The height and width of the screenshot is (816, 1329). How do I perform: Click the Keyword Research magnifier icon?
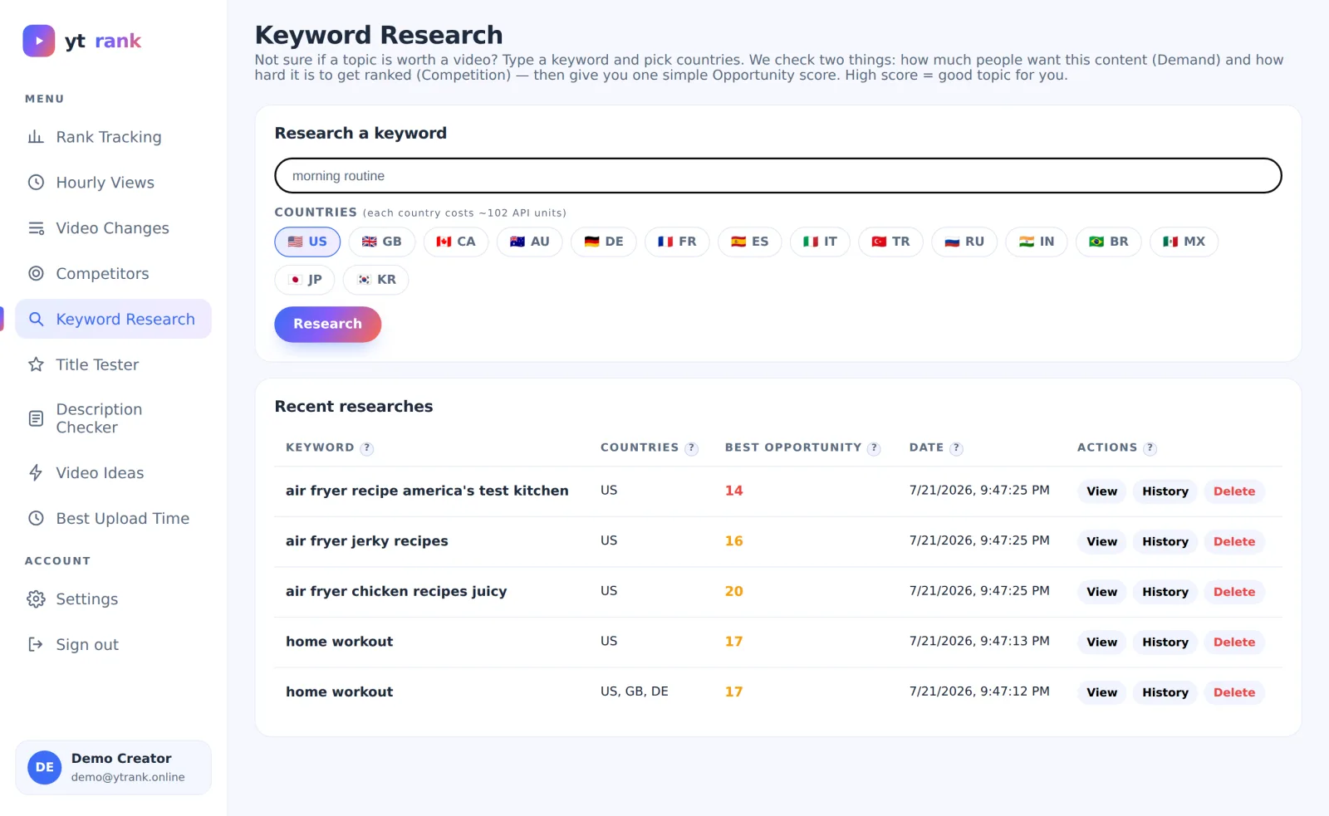[x=36, y=319]
